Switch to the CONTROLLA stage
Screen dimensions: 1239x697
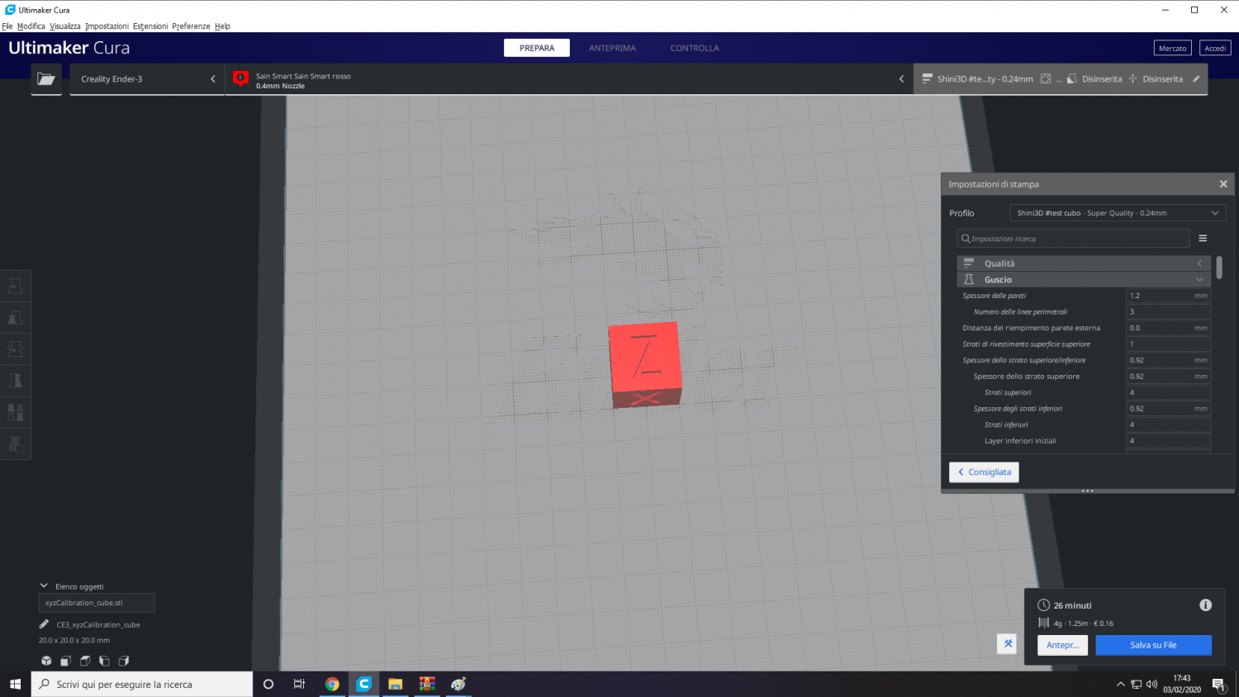[695, 48]
